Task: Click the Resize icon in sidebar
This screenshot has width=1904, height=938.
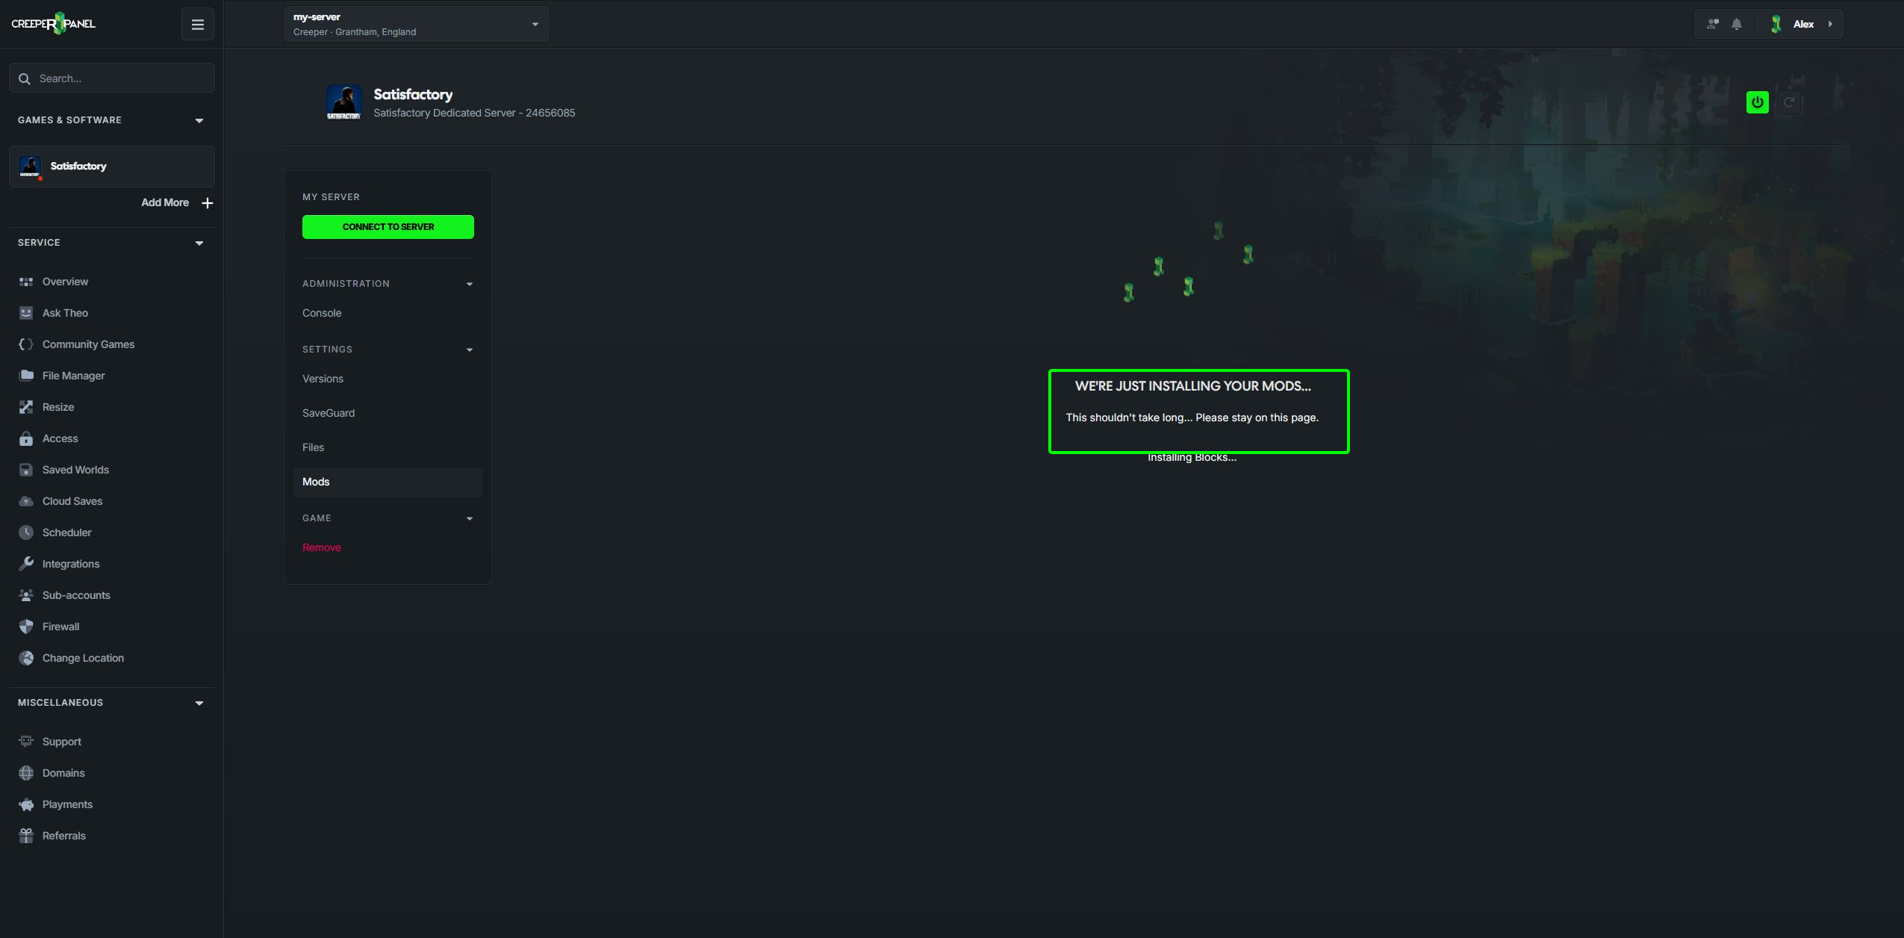Action: (x=26, y=407)
